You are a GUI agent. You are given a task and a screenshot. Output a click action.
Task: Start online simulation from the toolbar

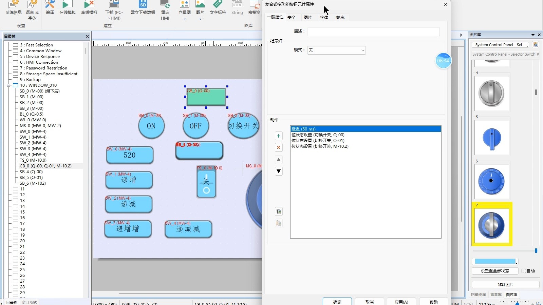pyautogui.click(x=67, y=7)
